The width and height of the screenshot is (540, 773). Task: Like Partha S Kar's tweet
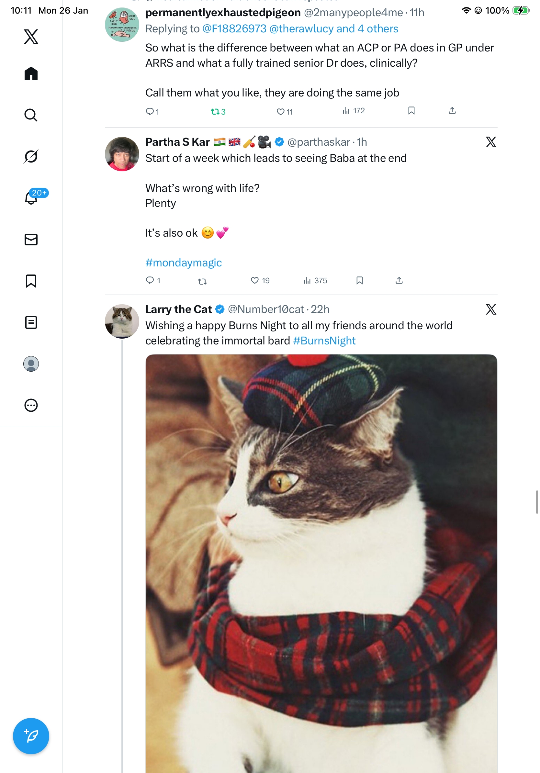tap(255, 280)
